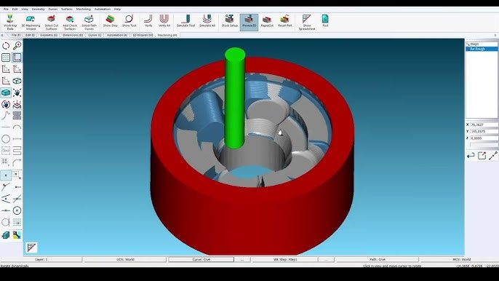The height and width of the screenshot is (281, 499).
Task: Click the Y coordinate input field
Action: pyautogui.click(x=484, y=131)
